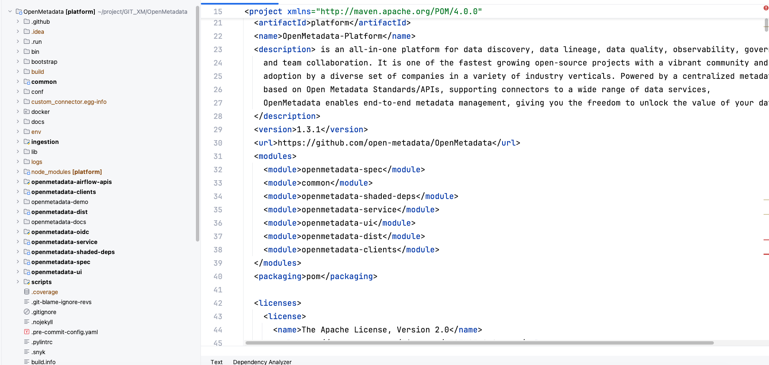Image resolution: width=769 pixels, height=365 pixels.
Task: Click the build.info file icon
Action: pyautogui.click(x=27, y=362)
